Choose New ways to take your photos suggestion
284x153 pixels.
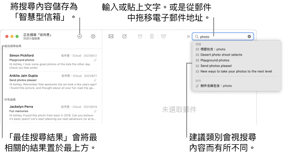pyautogui.click(x=236, y=71)
